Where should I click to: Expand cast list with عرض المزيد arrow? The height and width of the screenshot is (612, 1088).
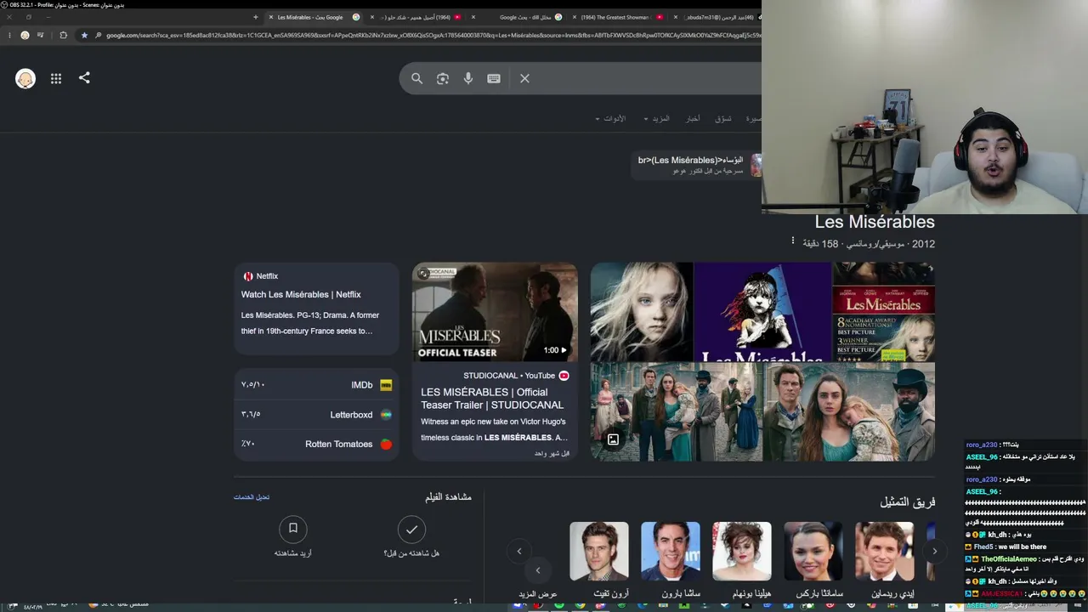(538, 570)
